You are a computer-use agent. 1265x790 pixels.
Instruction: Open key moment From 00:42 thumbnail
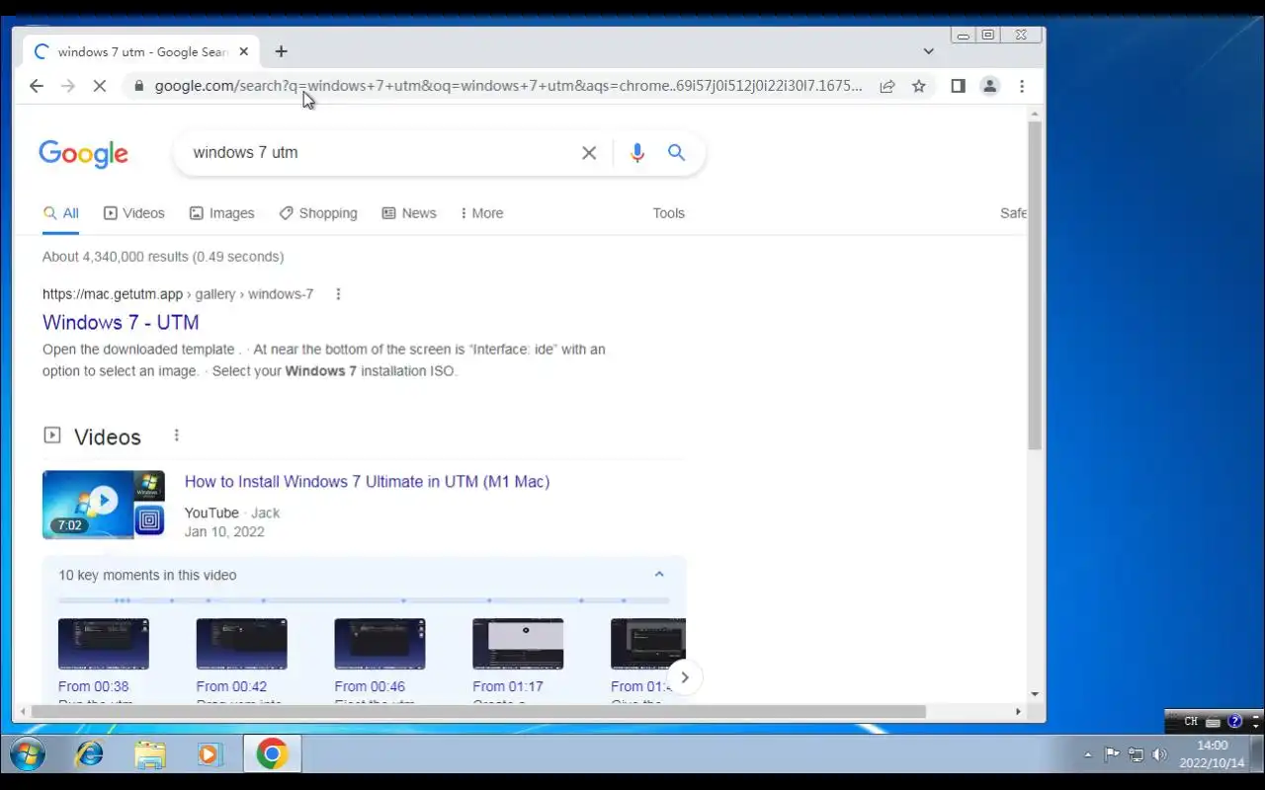click(242, 644)
